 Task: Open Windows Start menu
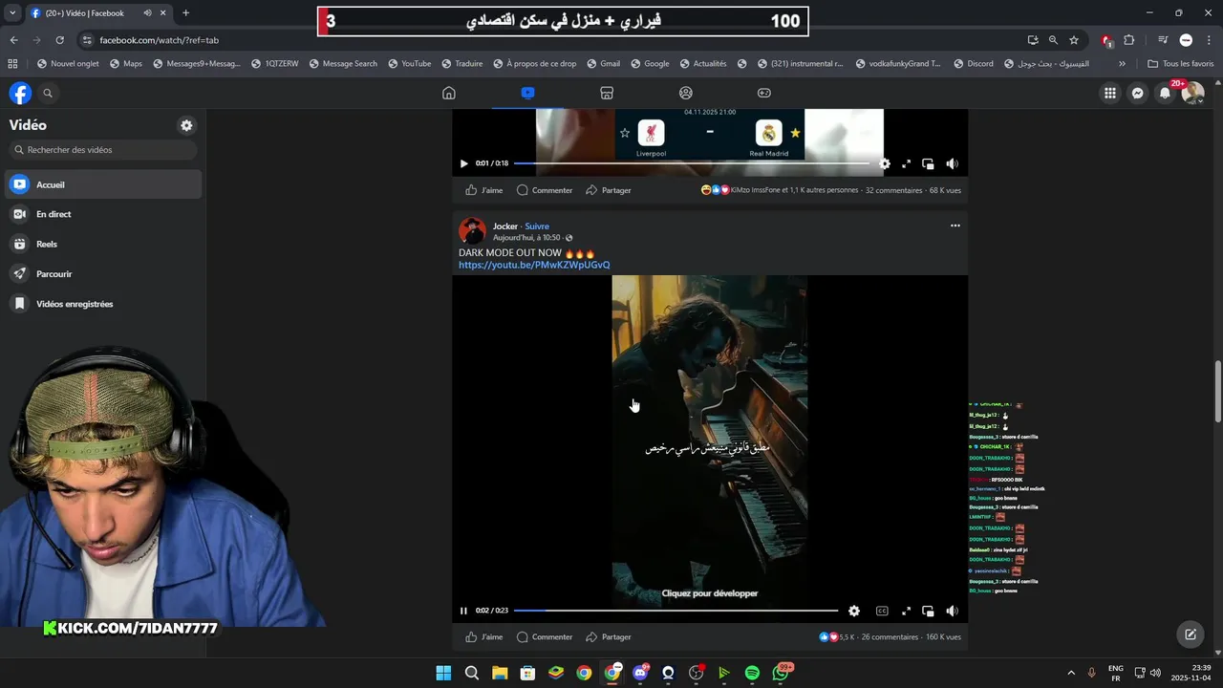point(443,673)
